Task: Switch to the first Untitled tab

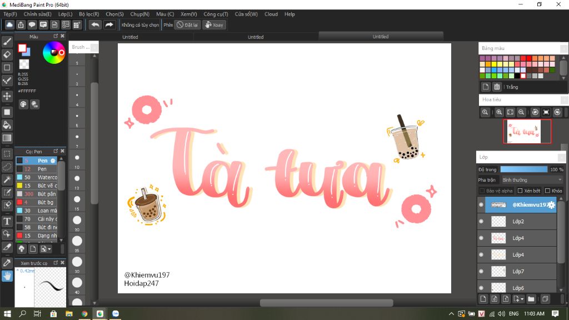Action: click(x=130, y=37)
